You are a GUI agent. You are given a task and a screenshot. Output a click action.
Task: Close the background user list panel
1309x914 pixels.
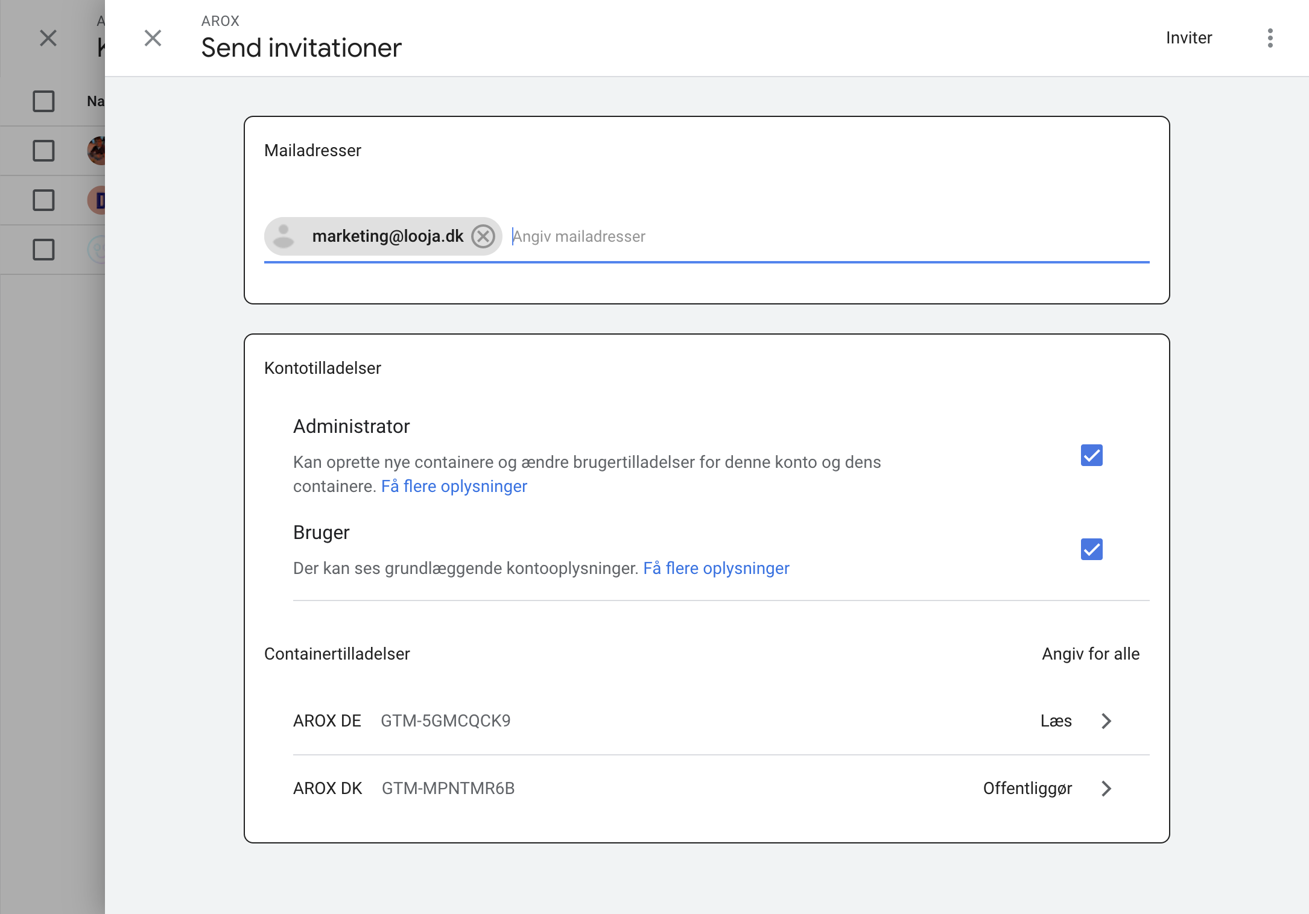(48, 38)
